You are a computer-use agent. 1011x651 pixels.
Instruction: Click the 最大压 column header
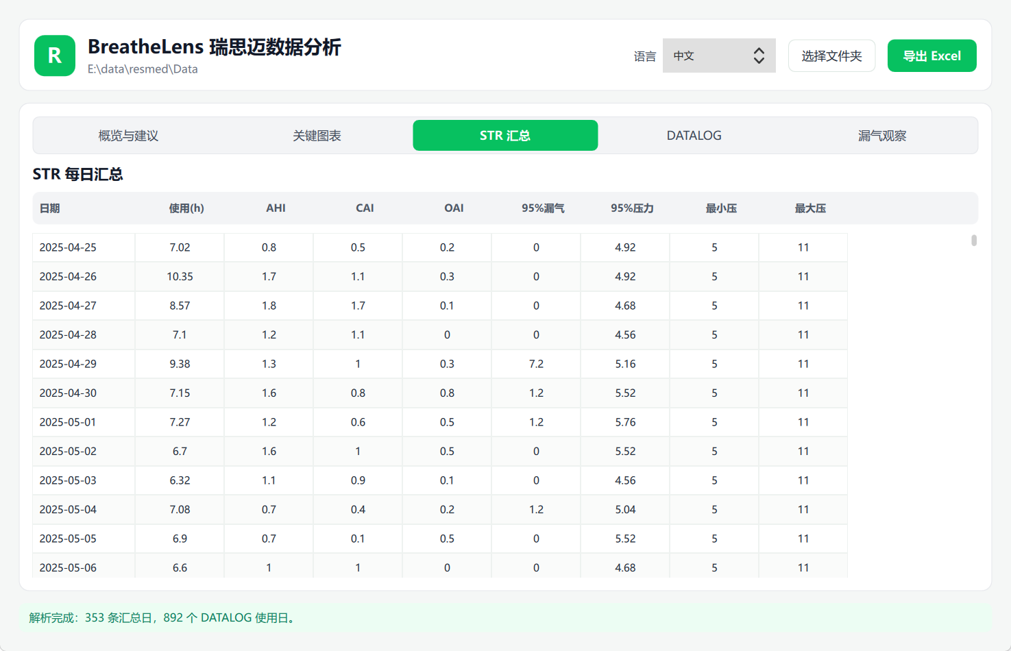(x=810, y=208)
